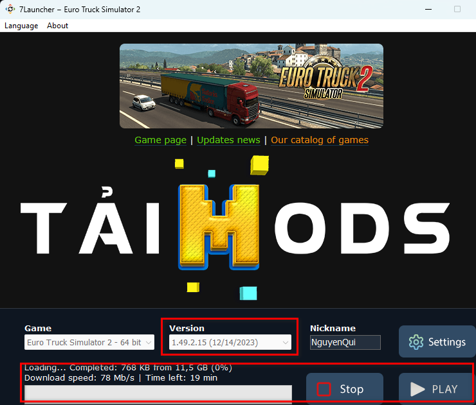Viewport: 476px width, 405px height.
Task: Click the 7Launcher app icon in title bar
Action: 10,9
